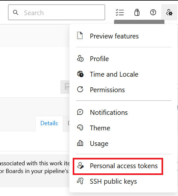Select the Preview features page icon

80,36
